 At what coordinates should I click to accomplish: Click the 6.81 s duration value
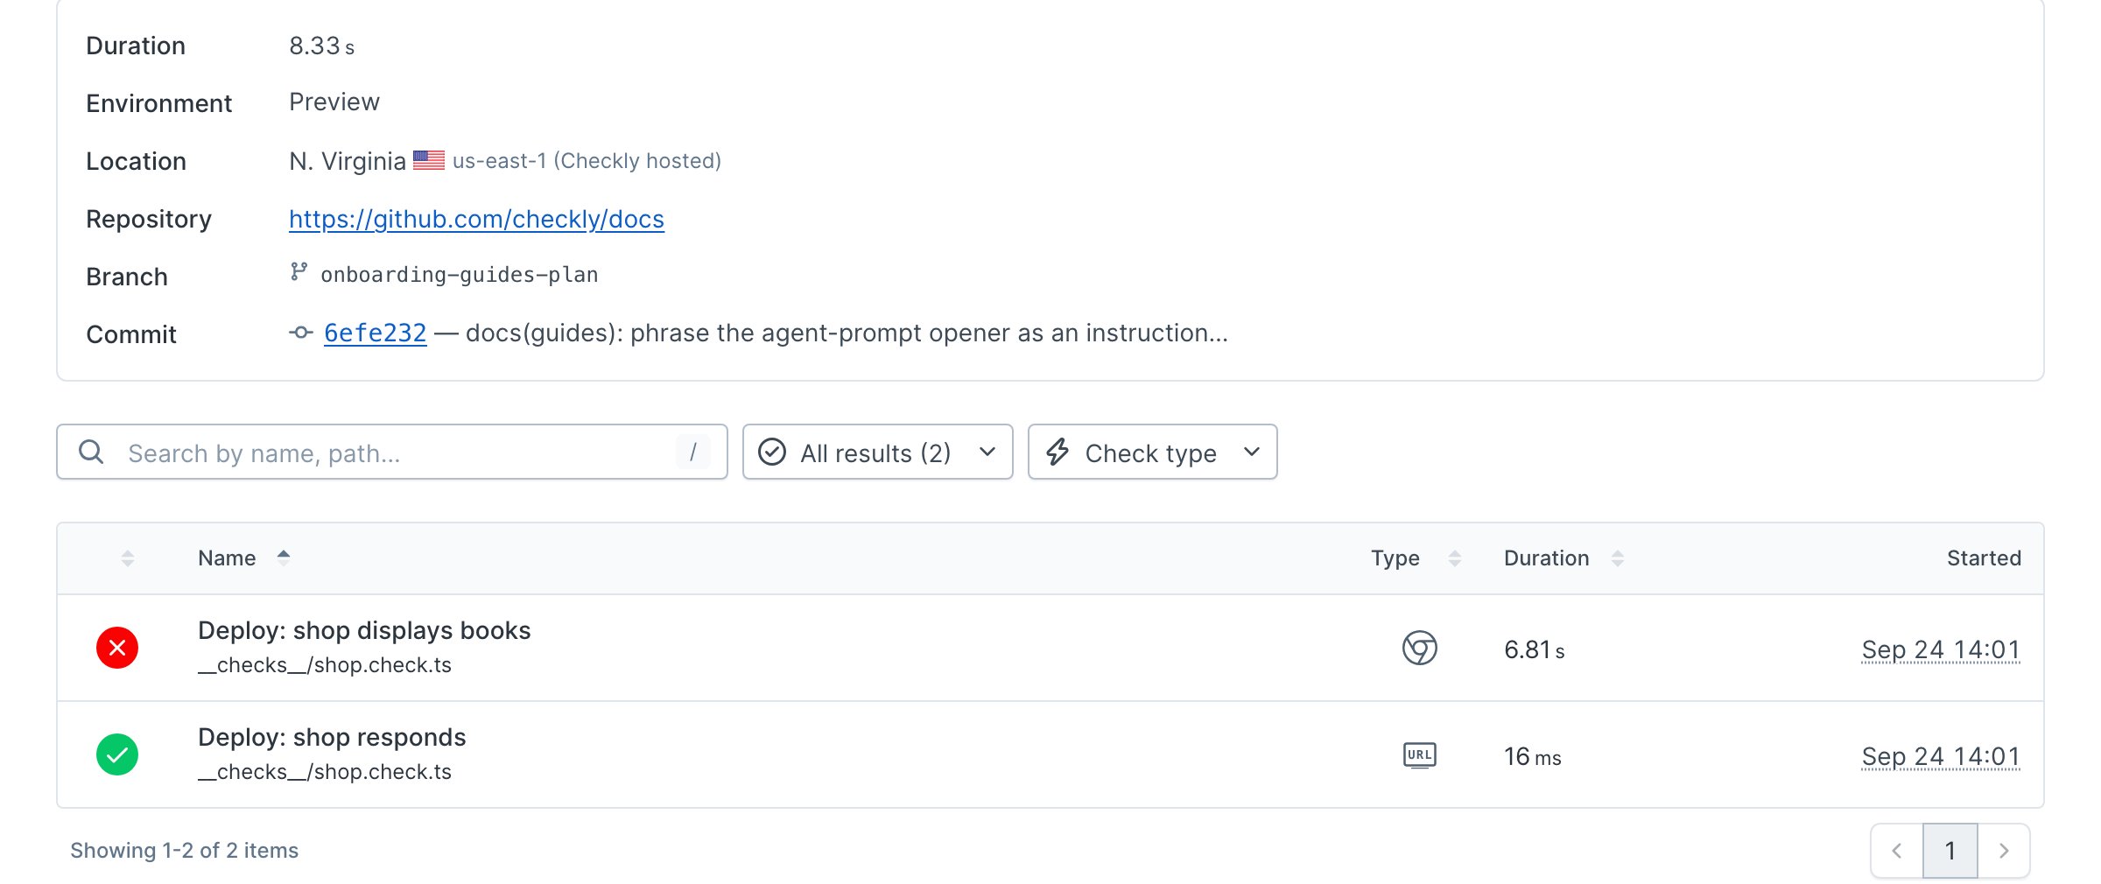click(1534, 649)
